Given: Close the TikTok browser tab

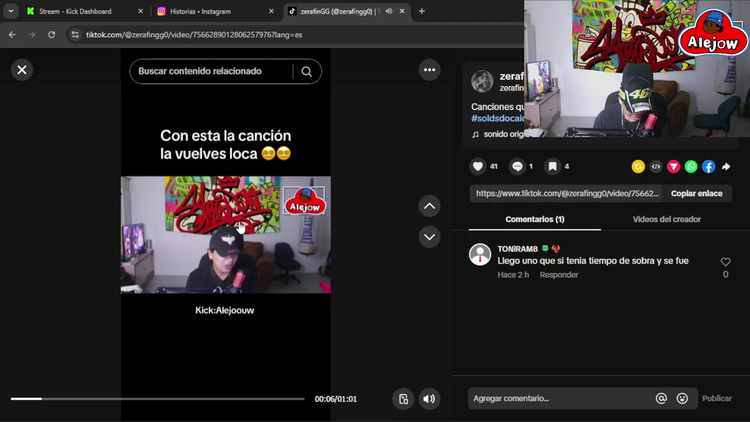Looking at the screenshot, I should pos(402,11).
